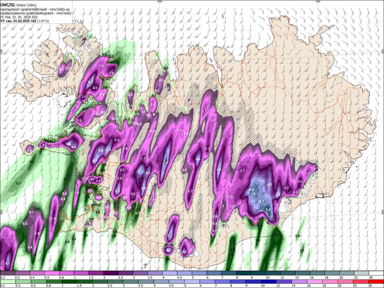Click the '5.5' precipitation value on the map

pyautogui.click(x=117, y=191)
